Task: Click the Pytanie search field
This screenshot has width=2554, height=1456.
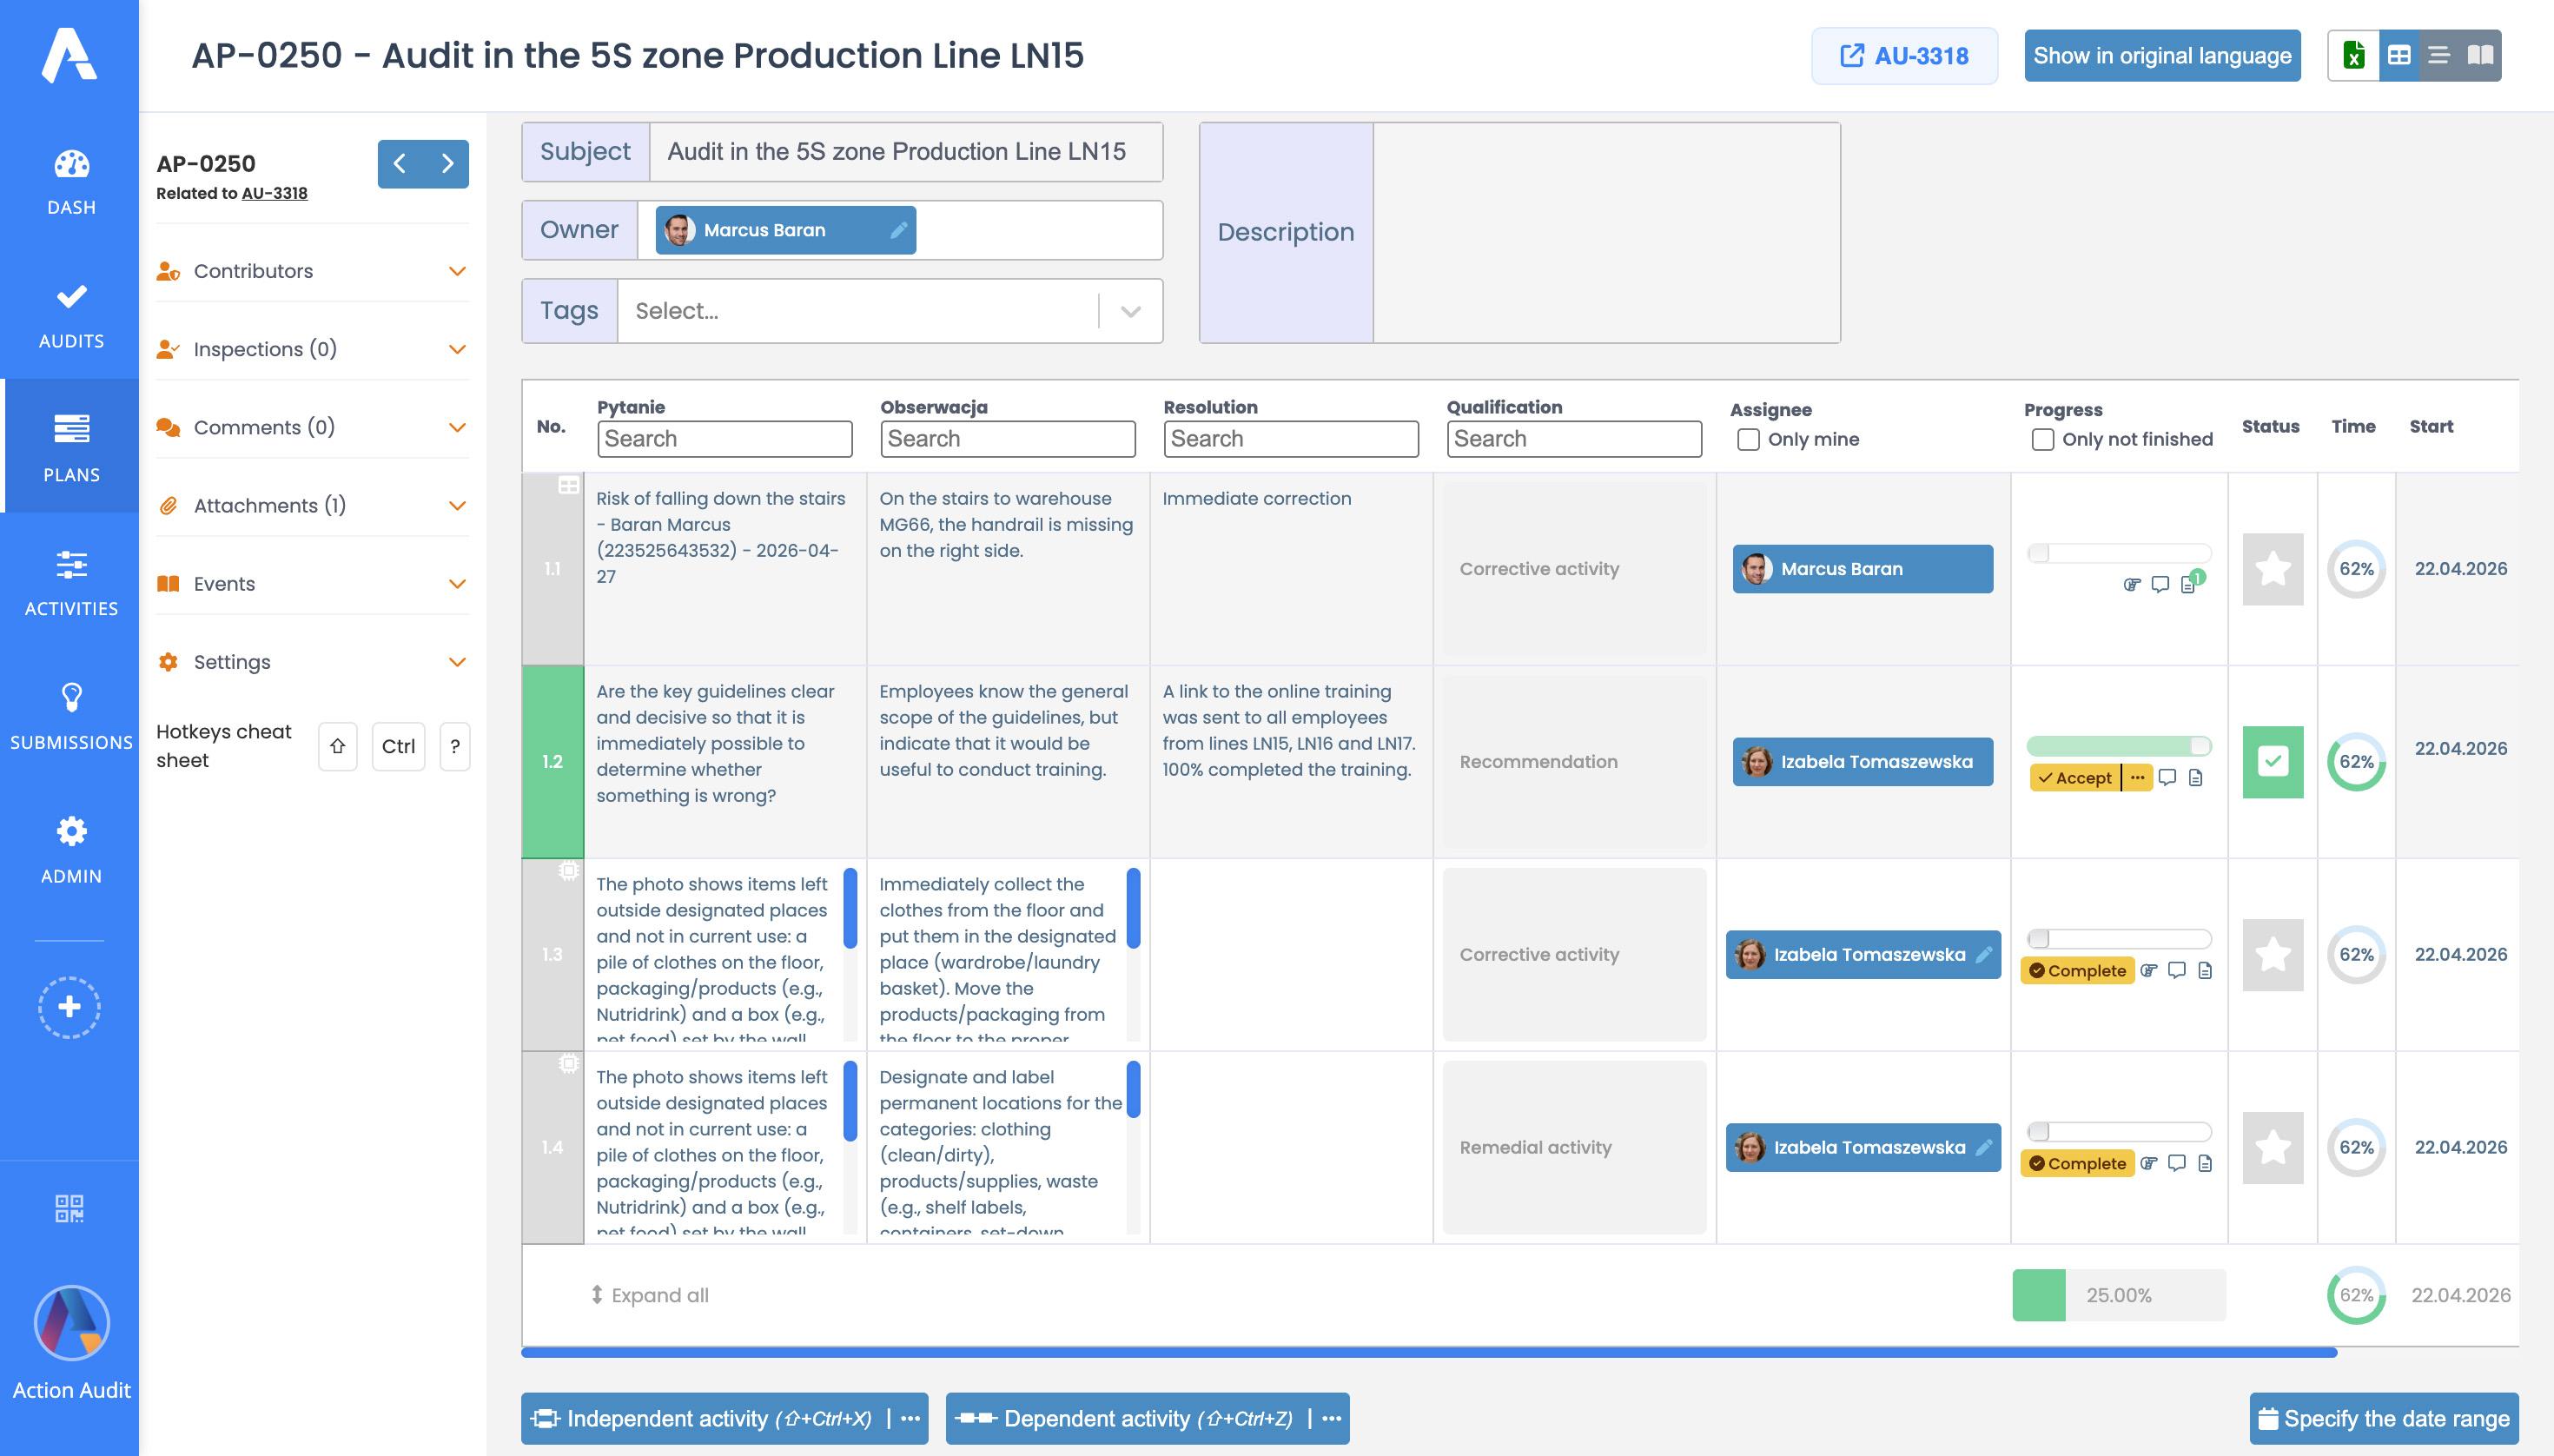Action: click(725, 439)
